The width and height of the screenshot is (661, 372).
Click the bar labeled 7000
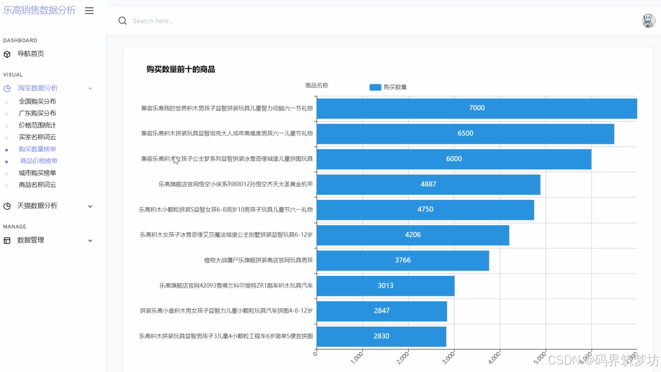click(x=476, y=108)
